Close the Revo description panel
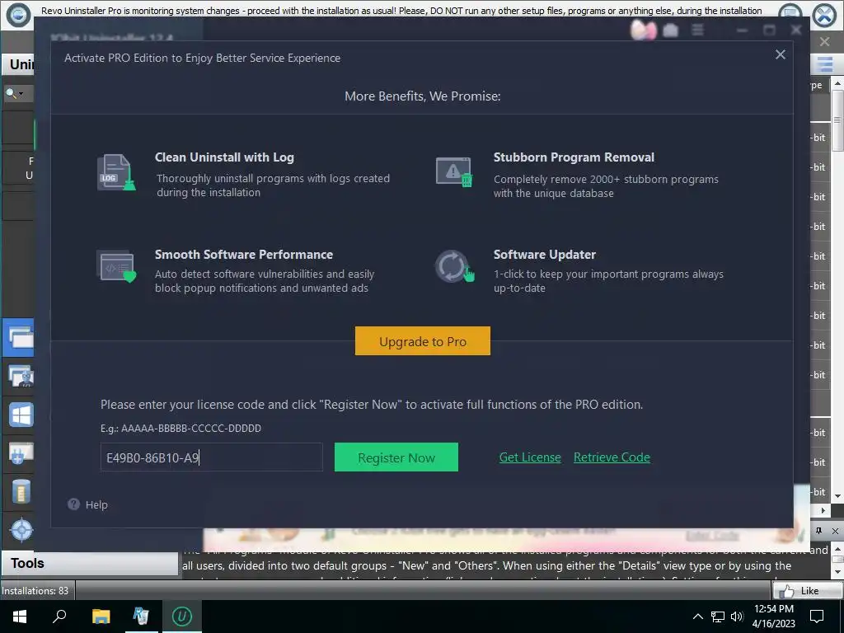This screenshot has height=633, width=844. (835, 531)
